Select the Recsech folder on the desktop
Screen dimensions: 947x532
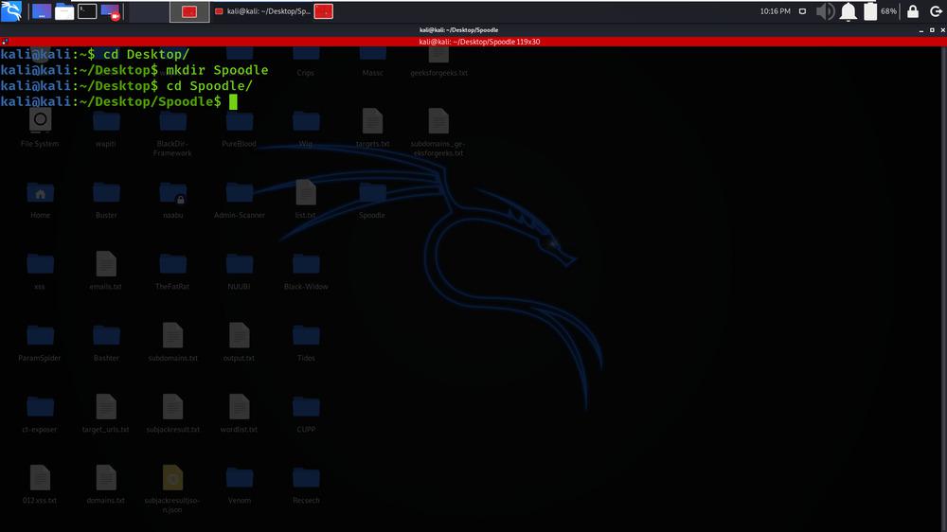[x=306, y=485]
